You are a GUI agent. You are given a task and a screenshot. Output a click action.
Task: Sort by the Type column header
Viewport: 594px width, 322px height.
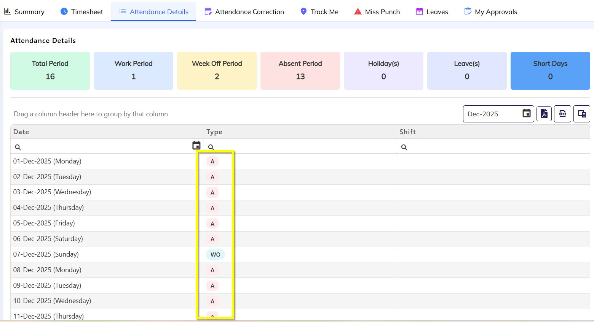(x=214, y=132)
